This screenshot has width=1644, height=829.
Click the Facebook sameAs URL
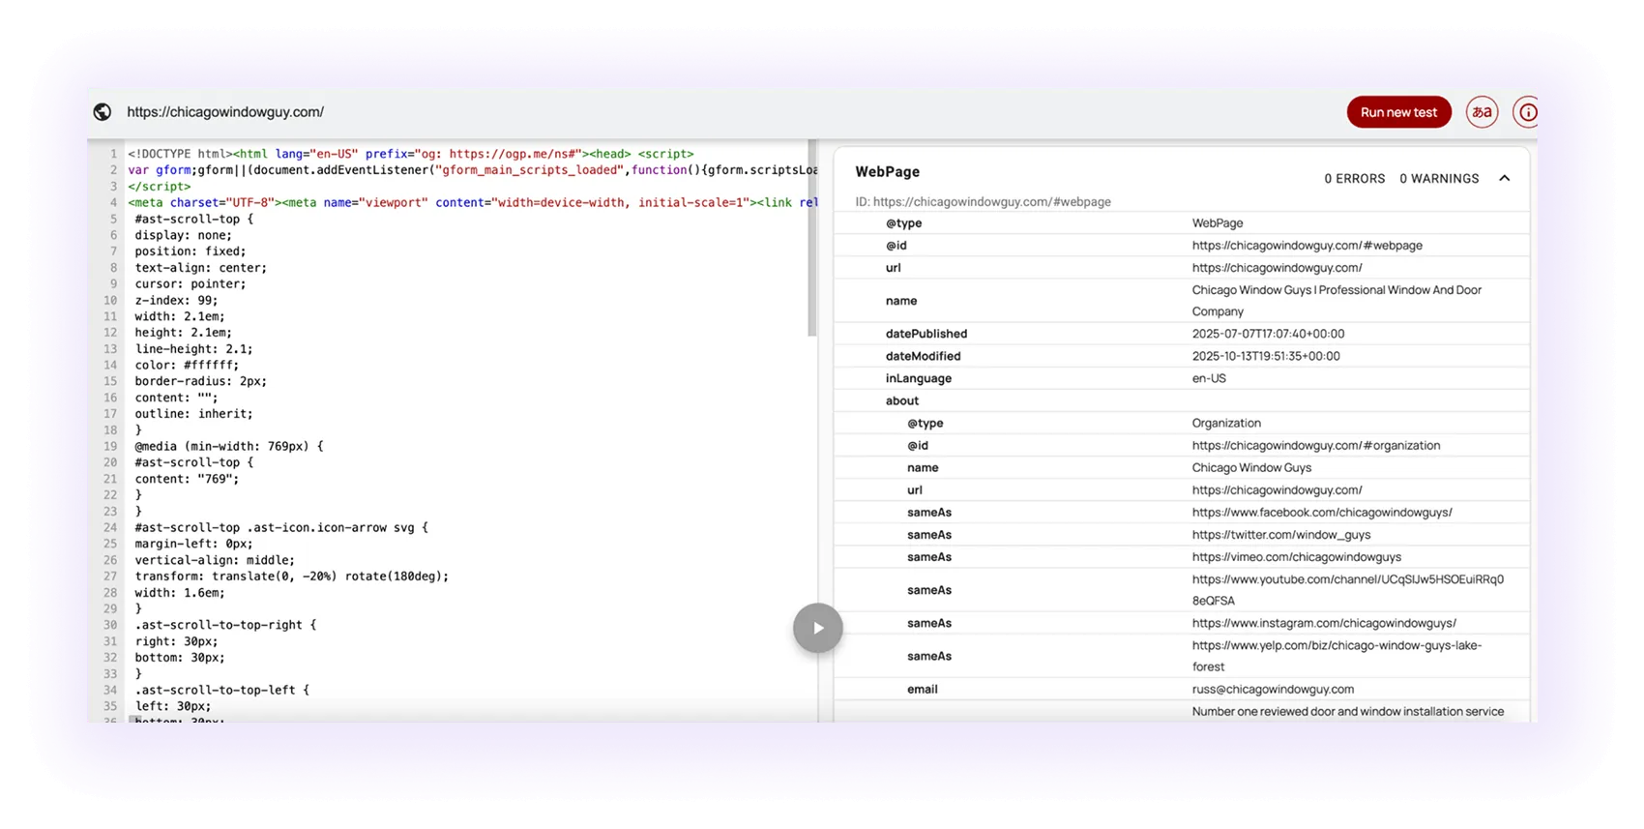click(1322, 512)
